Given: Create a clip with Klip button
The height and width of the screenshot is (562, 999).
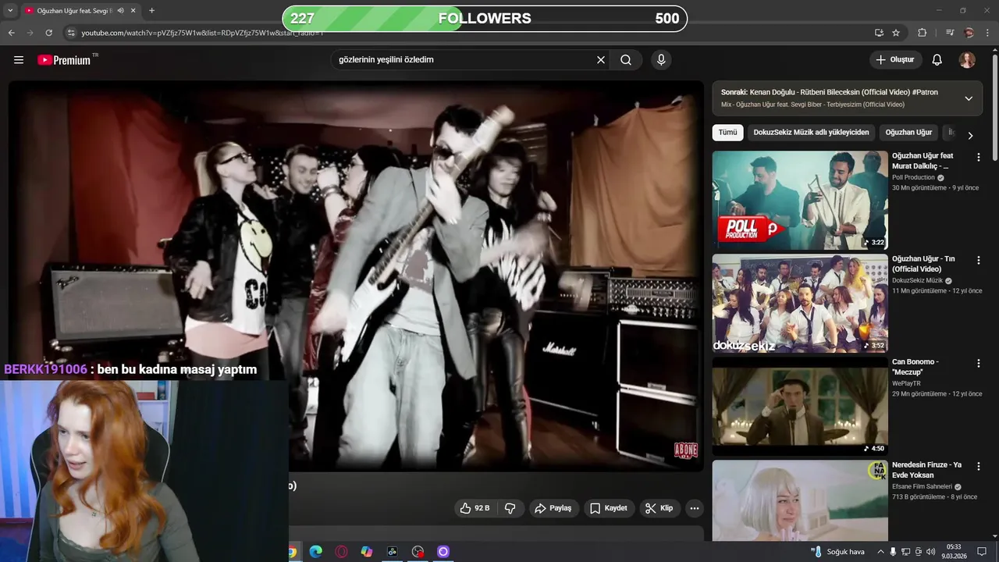Looking at the screenshot, I should tap(659, 508).
